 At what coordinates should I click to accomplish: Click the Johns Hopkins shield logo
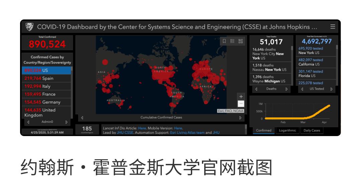pos(29,27)
